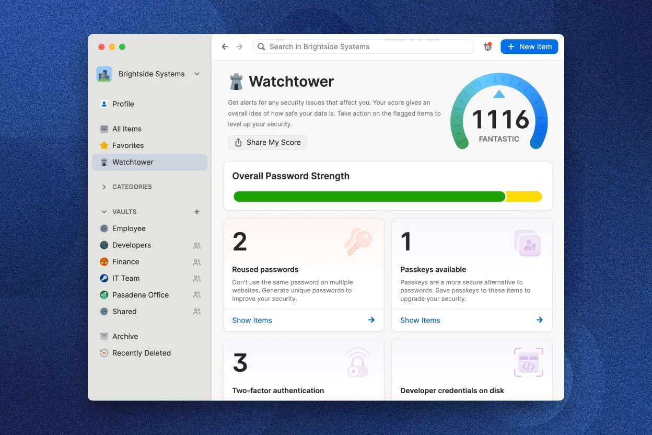Click the IT Team vault icon
Screen dimensions: 652x435
104,278
